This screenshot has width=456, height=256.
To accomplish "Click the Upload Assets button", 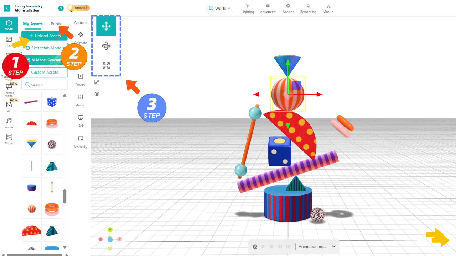I will pos(45,36).
